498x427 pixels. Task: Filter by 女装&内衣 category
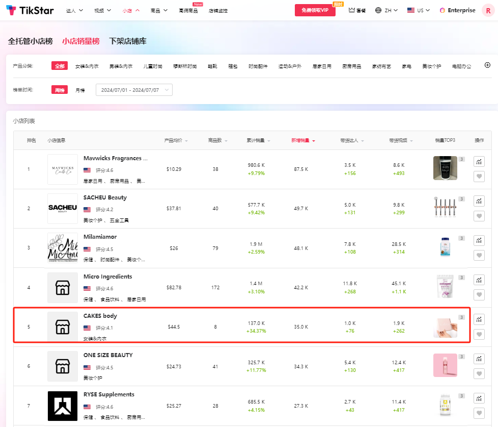[87, 66]
